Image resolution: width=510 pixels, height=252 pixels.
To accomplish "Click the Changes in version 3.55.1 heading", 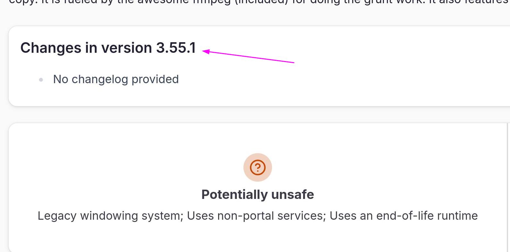I will (x=108, y=48).
